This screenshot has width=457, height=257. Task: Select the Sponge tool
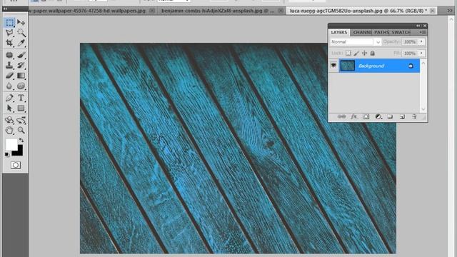click(21, 86)
